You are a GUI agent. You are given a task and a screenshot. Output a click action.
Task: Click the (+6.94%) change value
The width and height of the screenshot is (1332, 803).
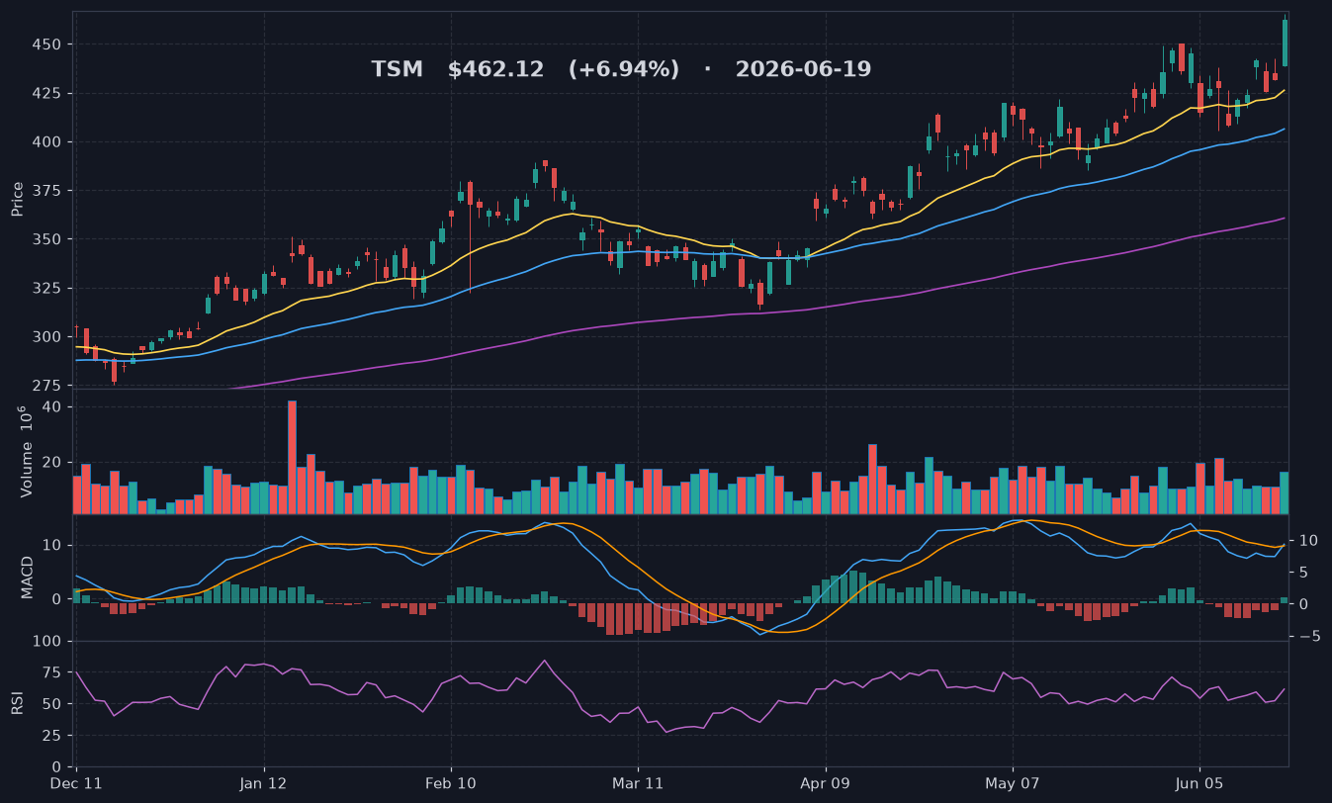click(623, 70)
